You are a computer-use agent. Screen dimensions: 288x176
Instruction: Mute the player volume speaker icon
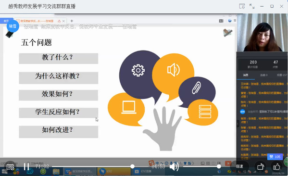174,167
